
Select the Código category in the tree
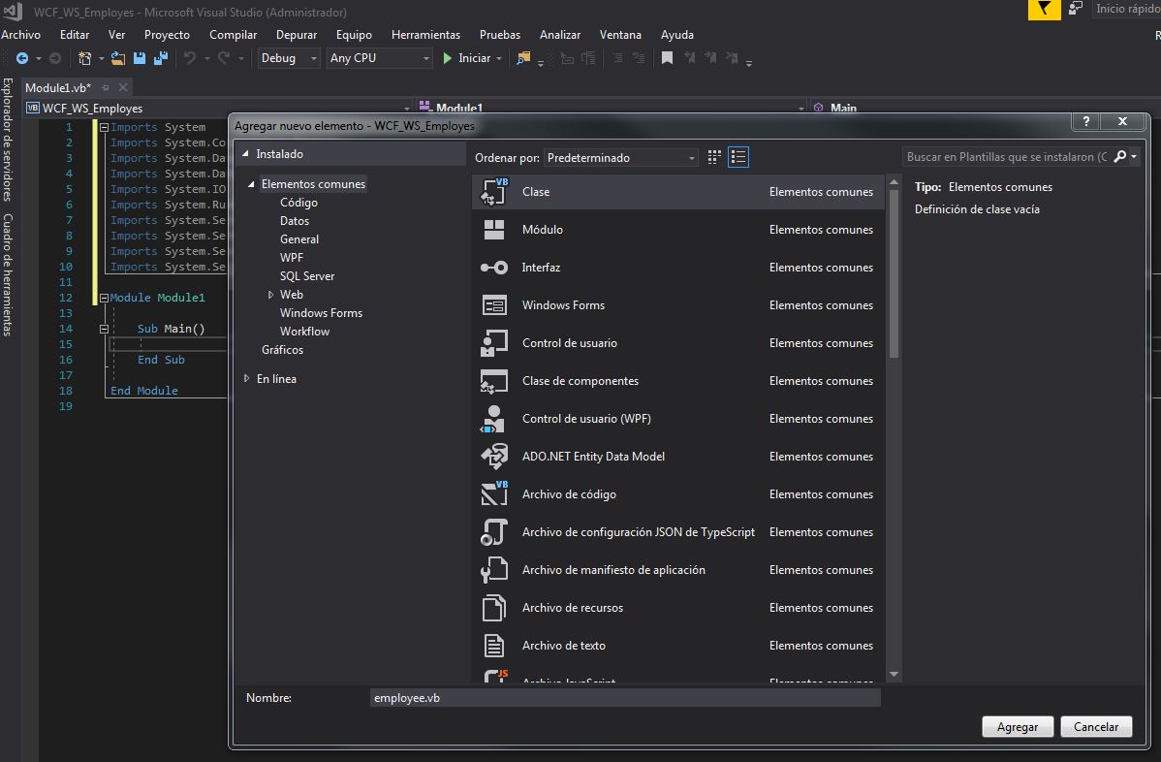(298, 203)
